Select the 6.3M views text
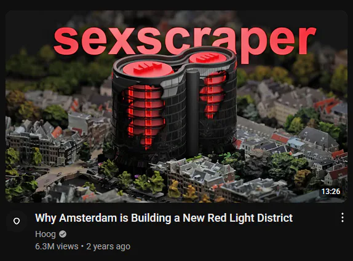 point(57,246)
